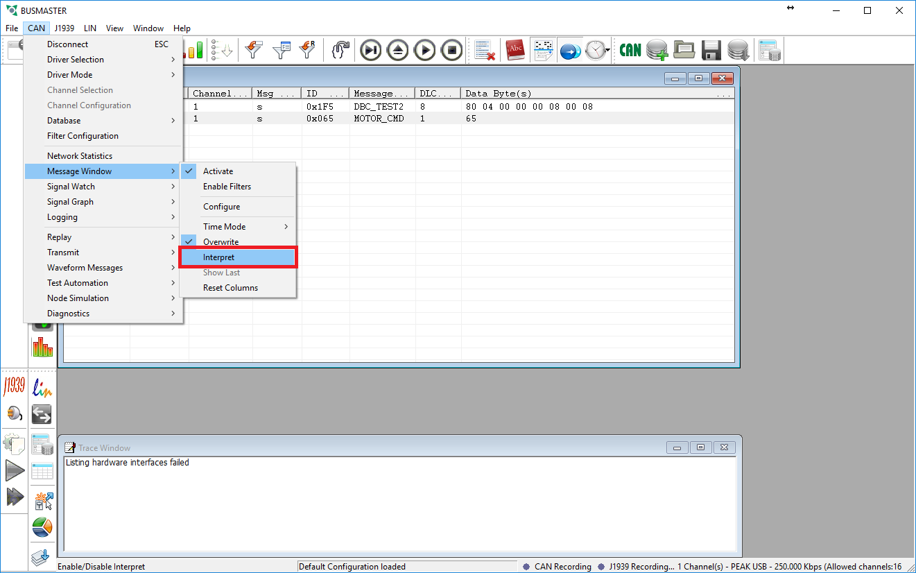Click the step-forward replay button in toolbar
This screenshot has height=573, width=916.
372,50
